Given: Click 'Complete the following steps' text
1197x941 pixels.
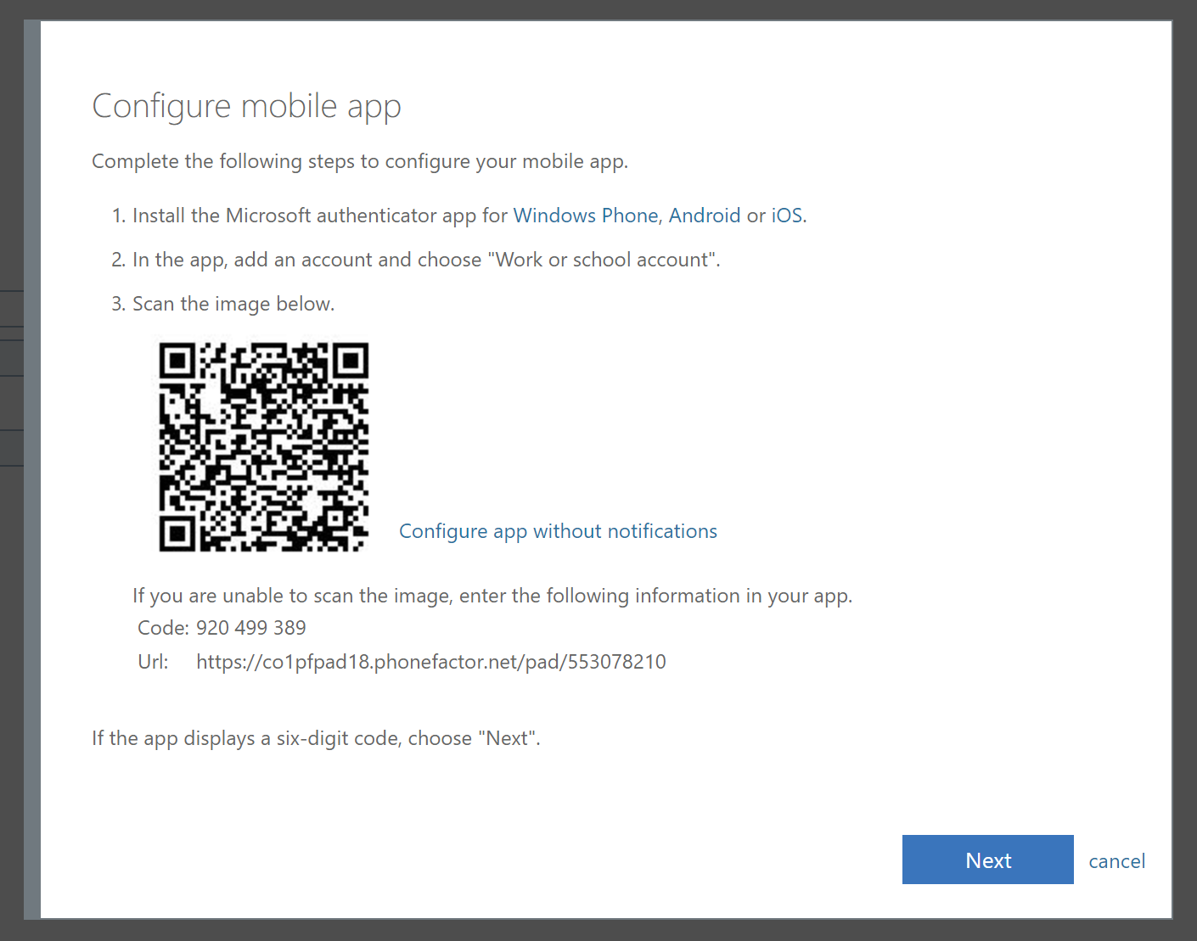Looking at the screenshot, I should (360, 161).
